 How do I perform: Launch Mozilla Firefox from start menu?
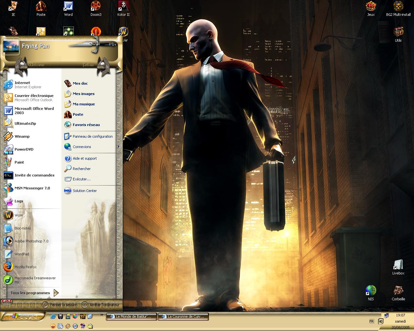pyautogui.click(x=31, y=267)
